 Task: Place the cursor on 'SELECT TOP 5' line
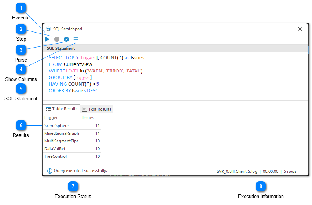click(x=96, y=58)
